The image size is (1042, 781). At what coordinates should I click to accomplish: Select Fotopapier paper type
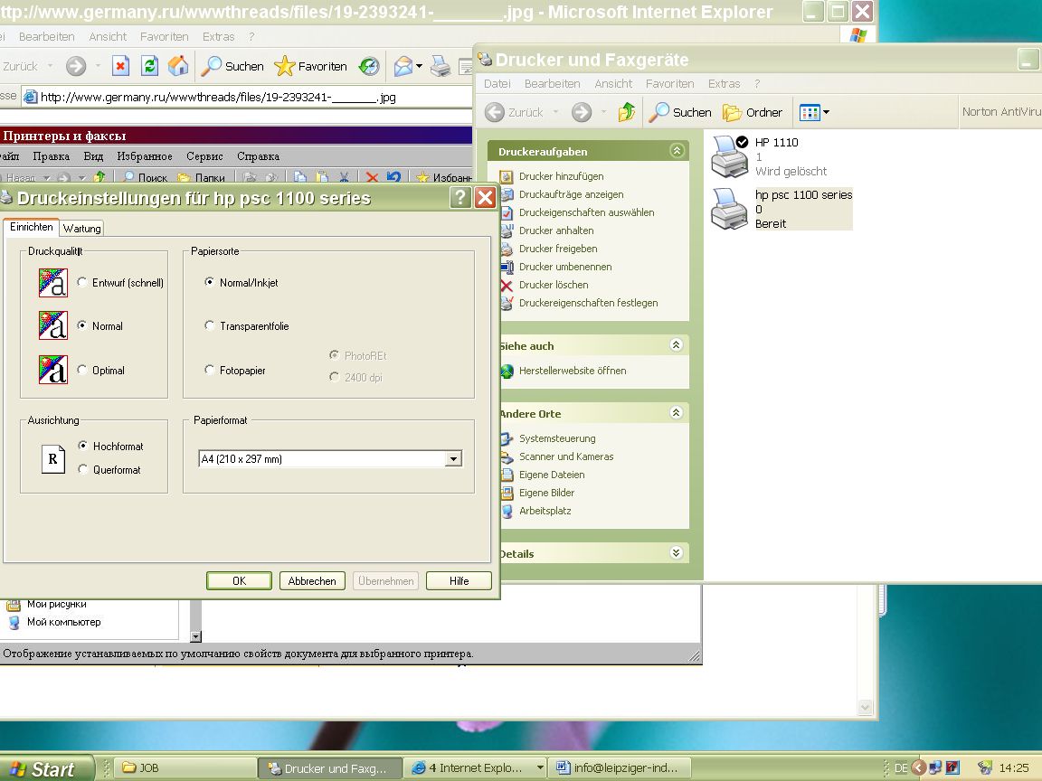point(209,370)
